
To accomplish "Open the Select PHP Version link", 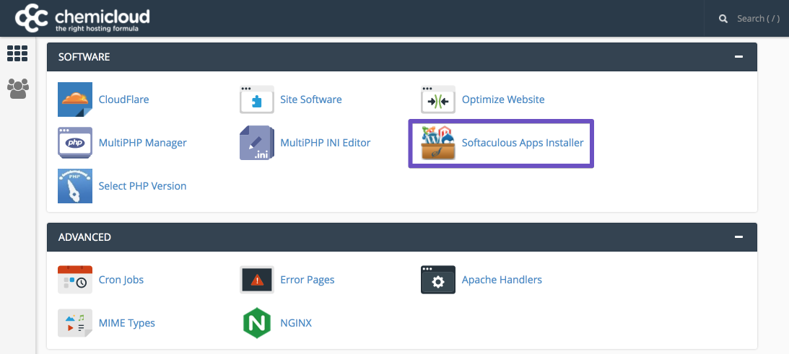I will coord(142,186).
